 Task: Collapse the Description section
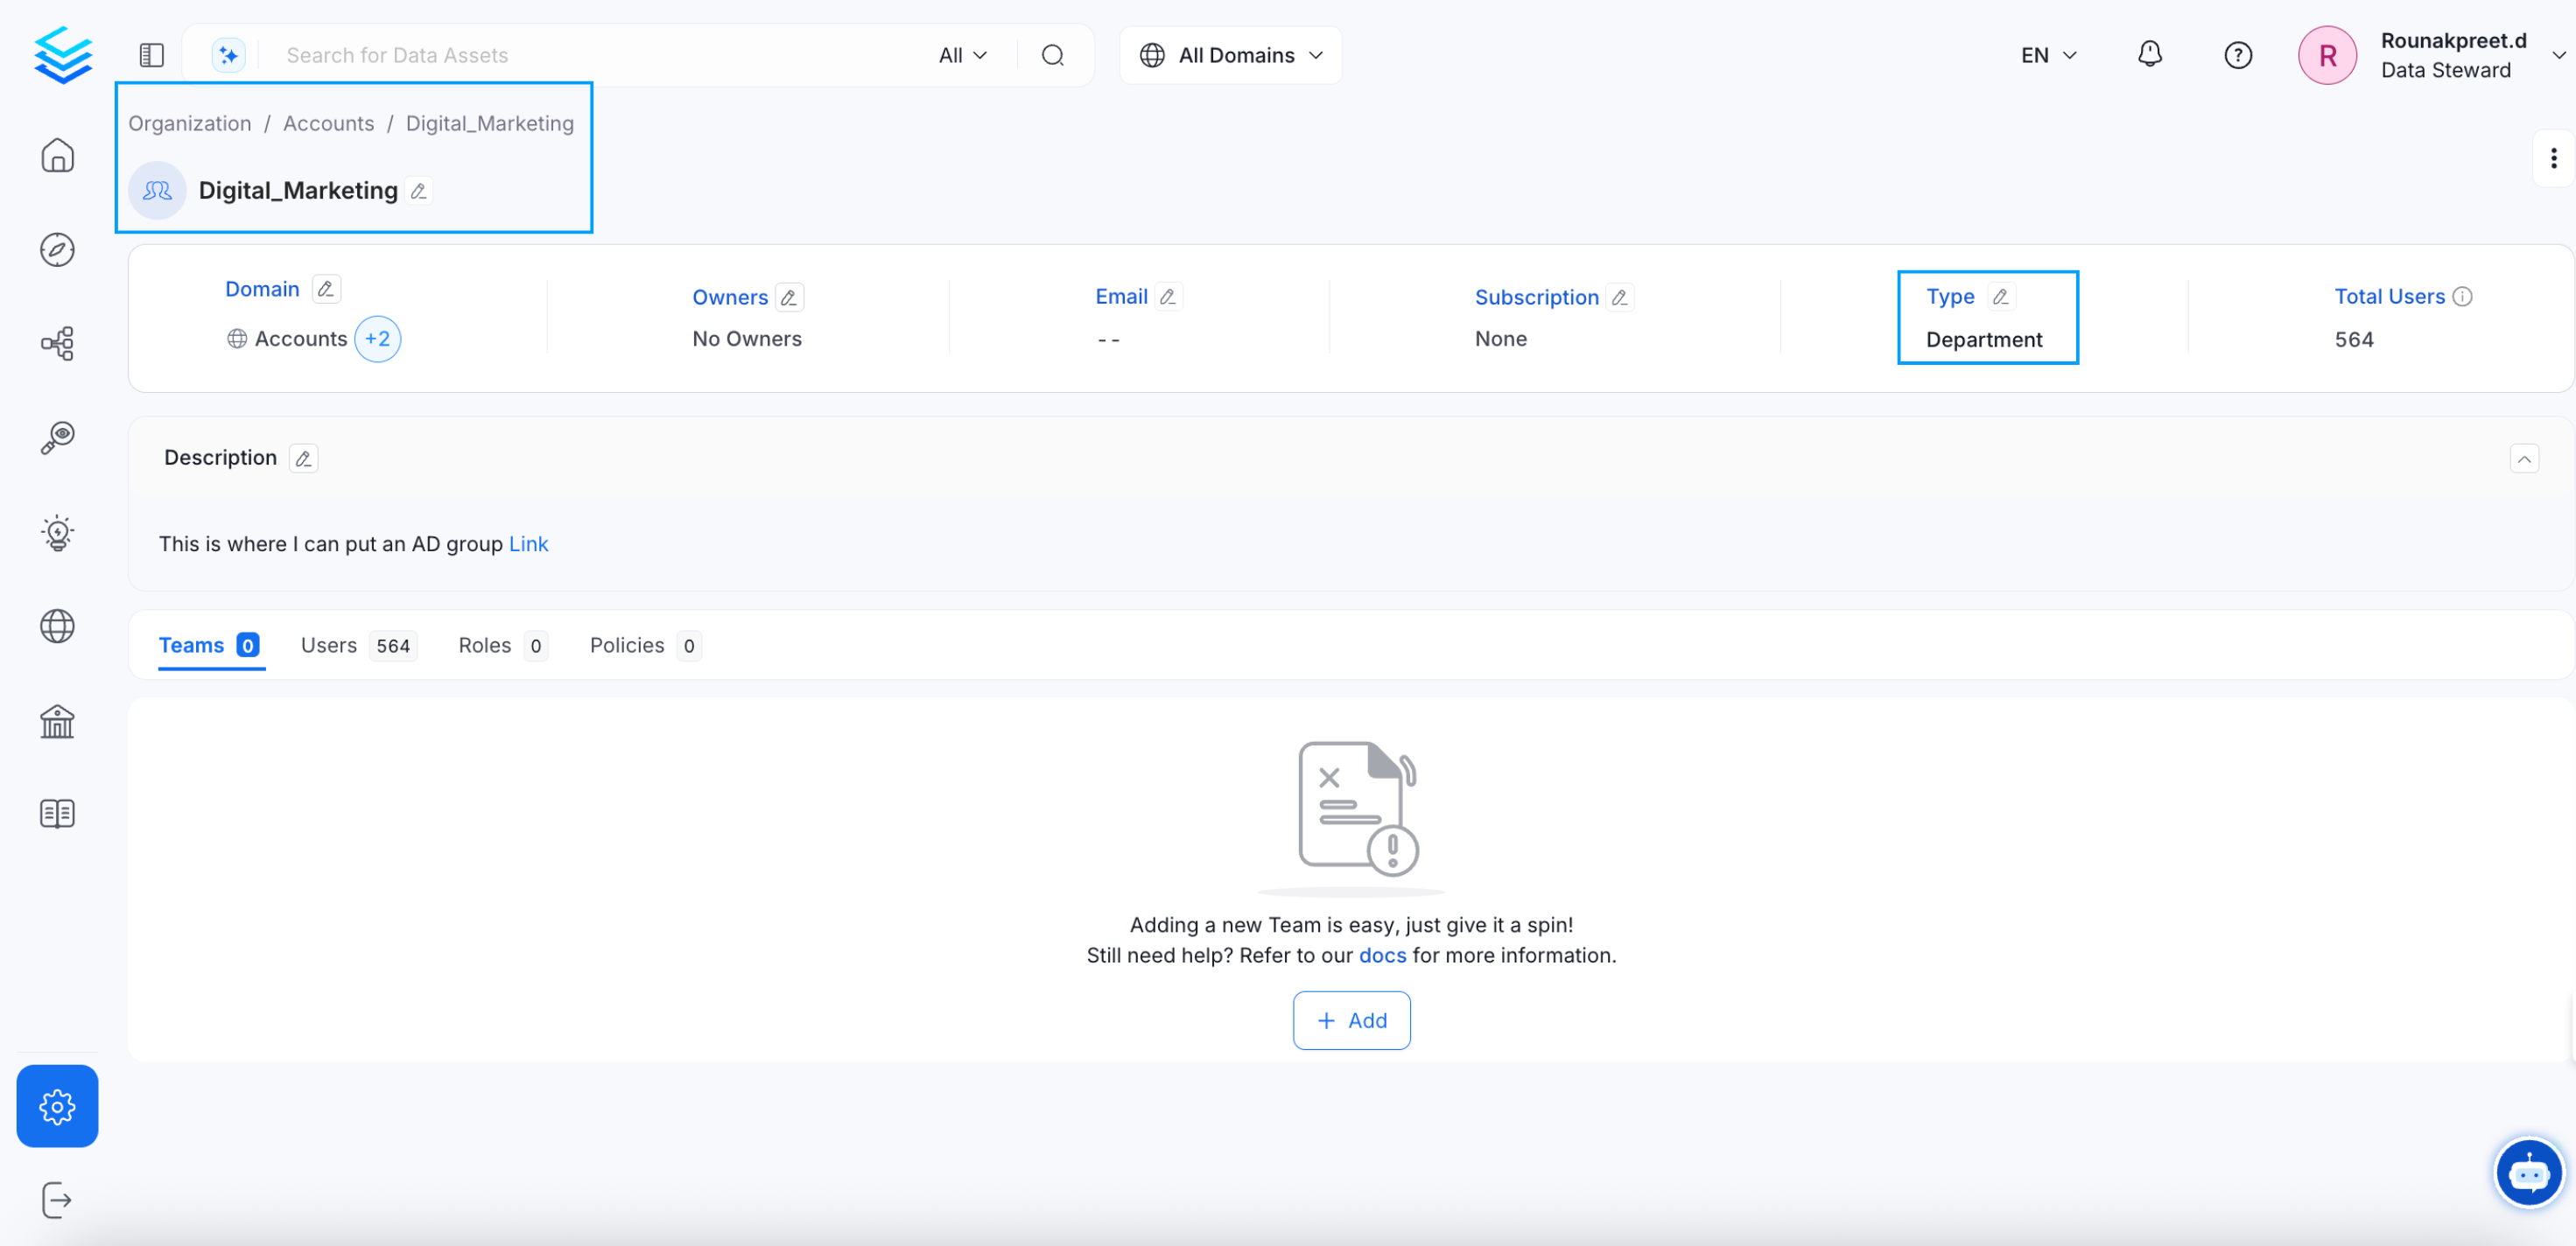(x=2524, y=458)
